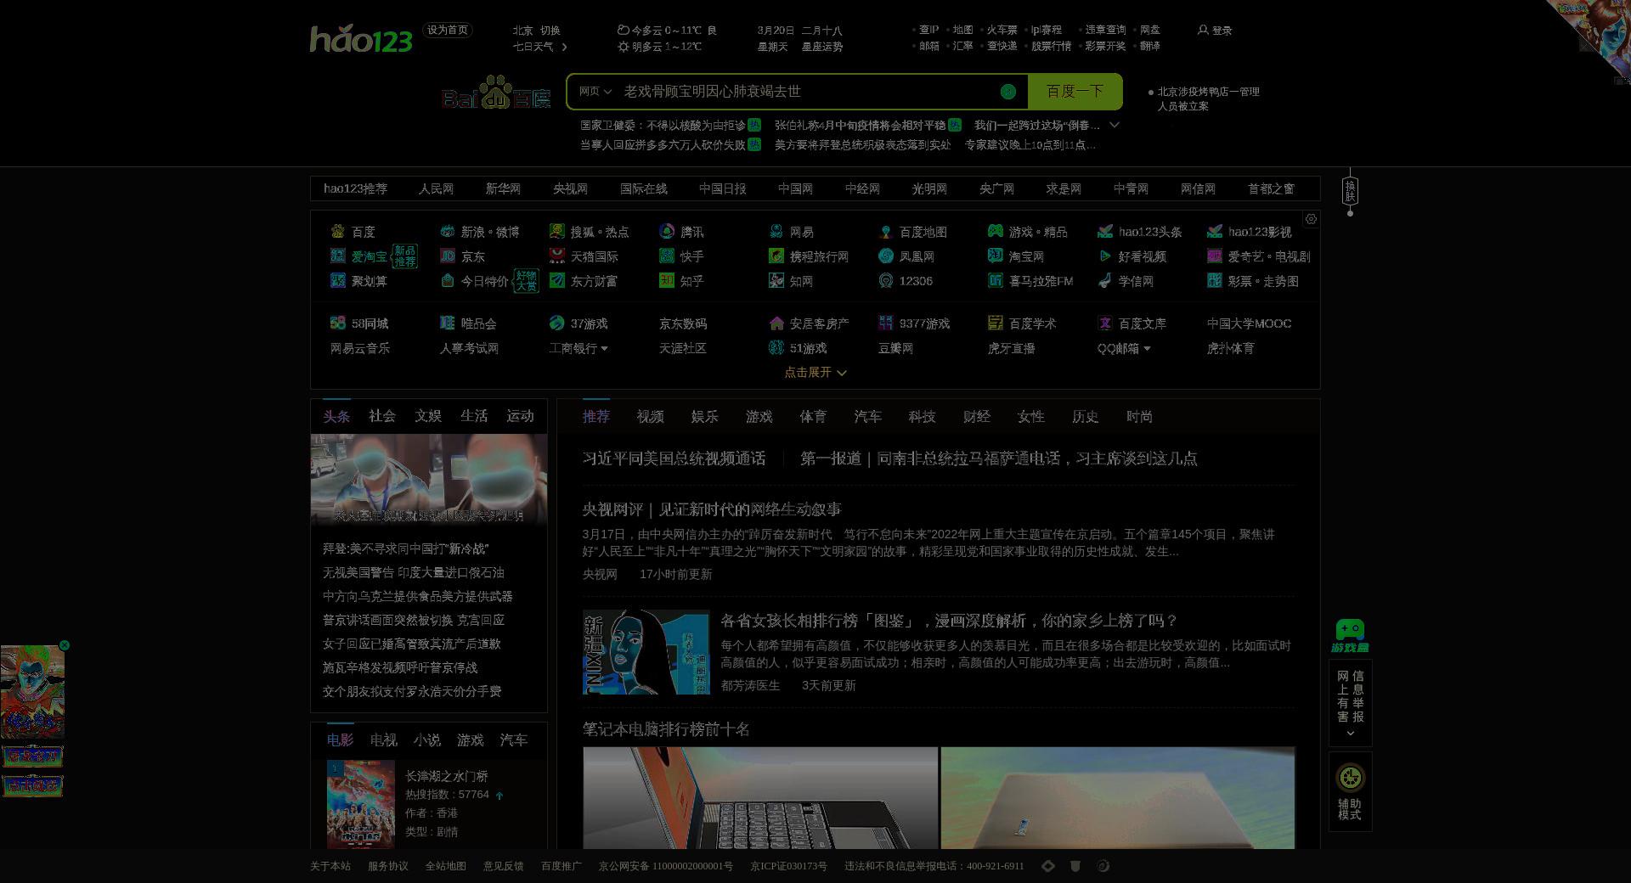The height and width of the screenshot is (883, 1631).
Task: Open the 12306 icon link
Action: pos(885,280)
